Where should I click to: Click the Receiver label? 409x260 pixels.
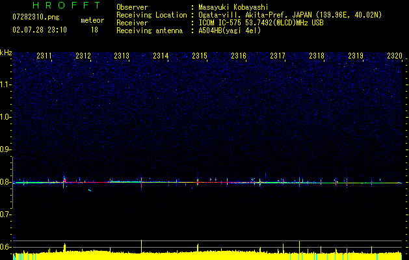[132, 23]
